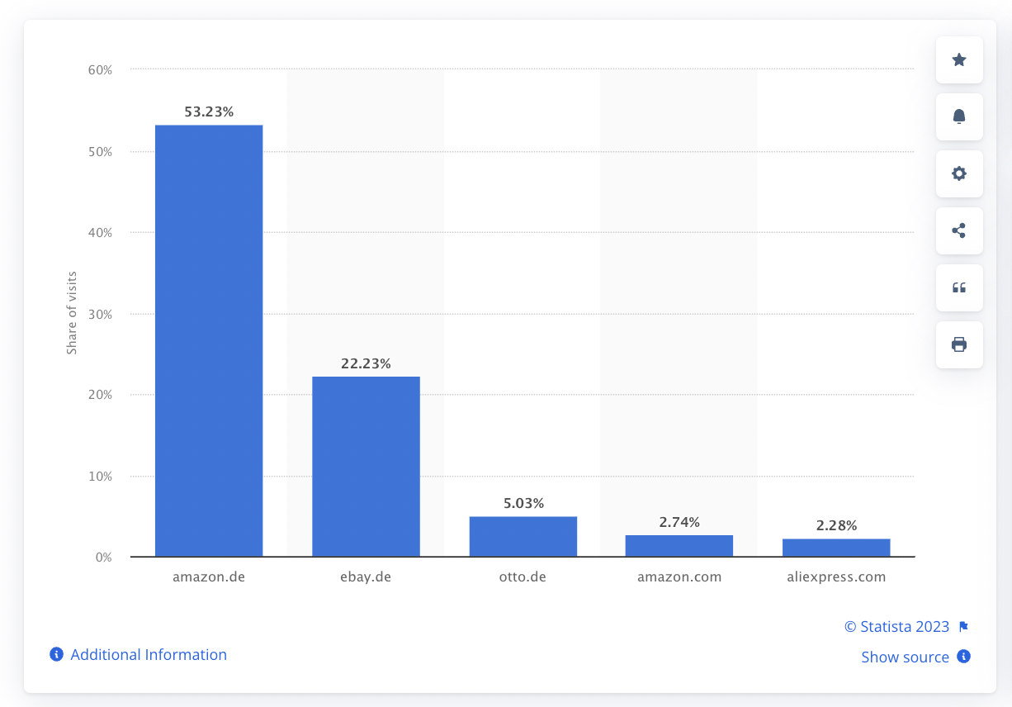1012x707 pixels.
Task: Click the info icon before Additional Information
Action: [56, 654]
